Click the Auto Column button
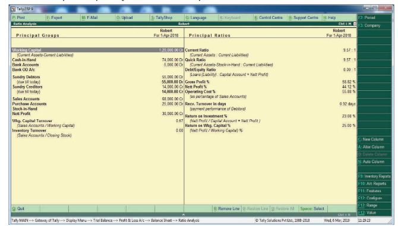The width and height of the screenshot is (398, 226). (374, 162)
